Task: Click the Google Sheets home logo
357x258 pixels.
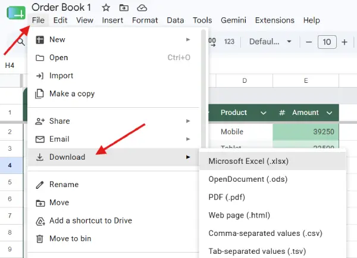Action: click(x=16, y=13)
